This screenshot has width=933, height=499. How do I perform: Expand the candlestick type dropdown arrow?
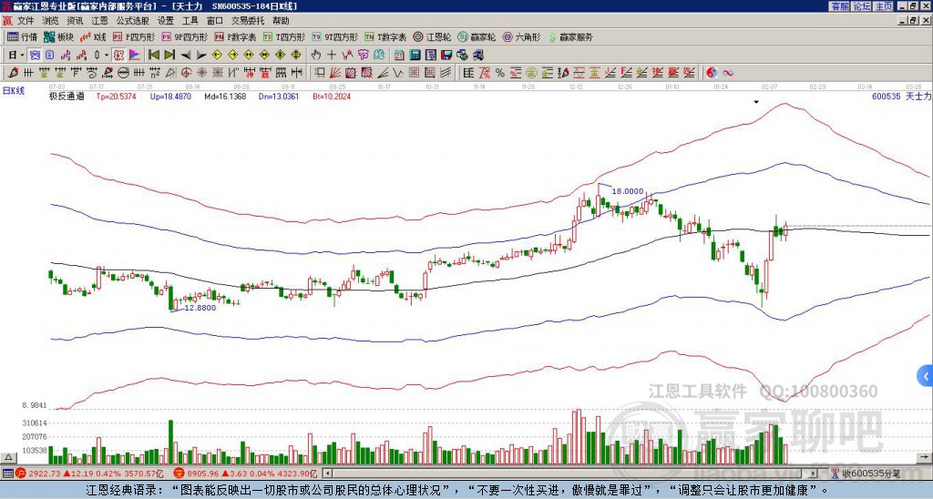tap(107, 56)
